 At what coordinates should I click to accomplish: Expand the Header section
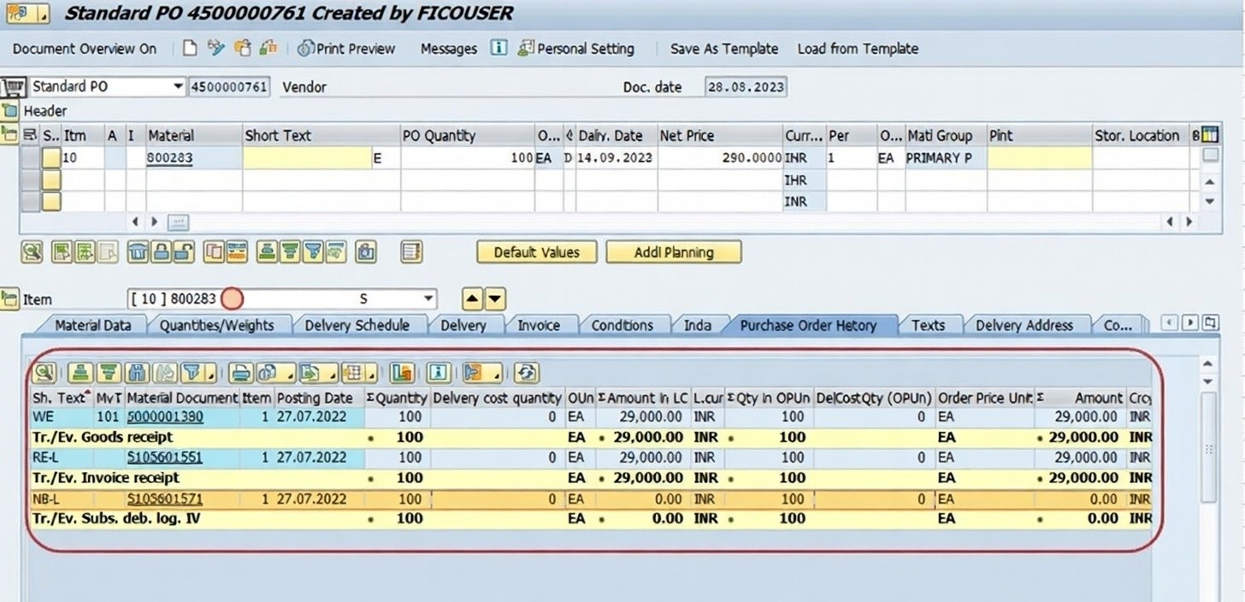[9, 110]
